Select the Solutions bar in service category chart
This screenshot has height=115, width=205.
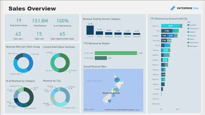[x=118, y=34]
